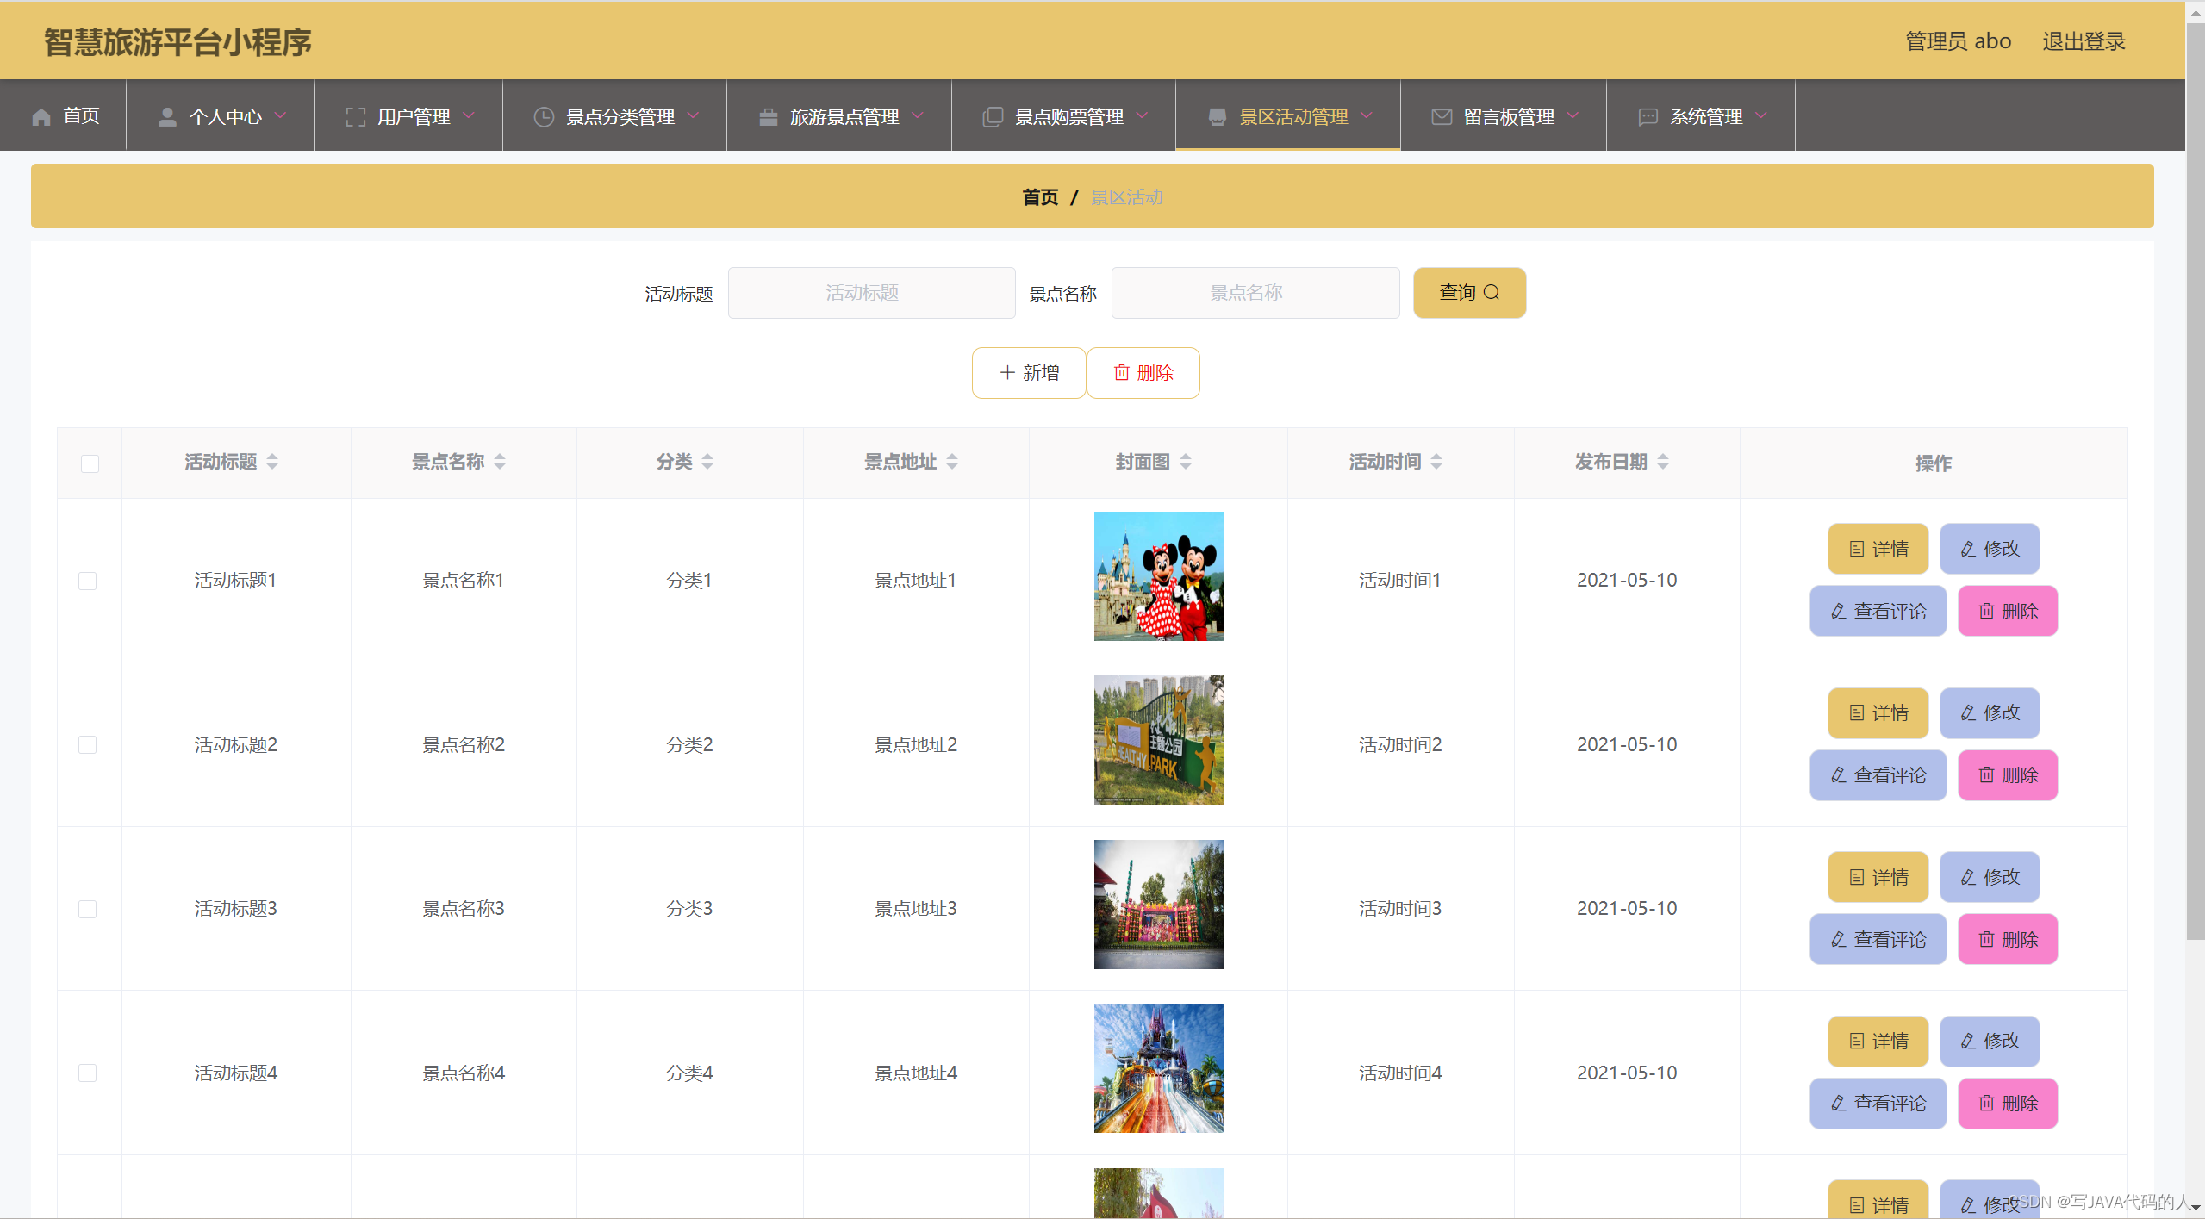Expand the 景点分类管理 dropdown chevron
This screenshot has width=2205, height=1219.
[x=694, y=115]
